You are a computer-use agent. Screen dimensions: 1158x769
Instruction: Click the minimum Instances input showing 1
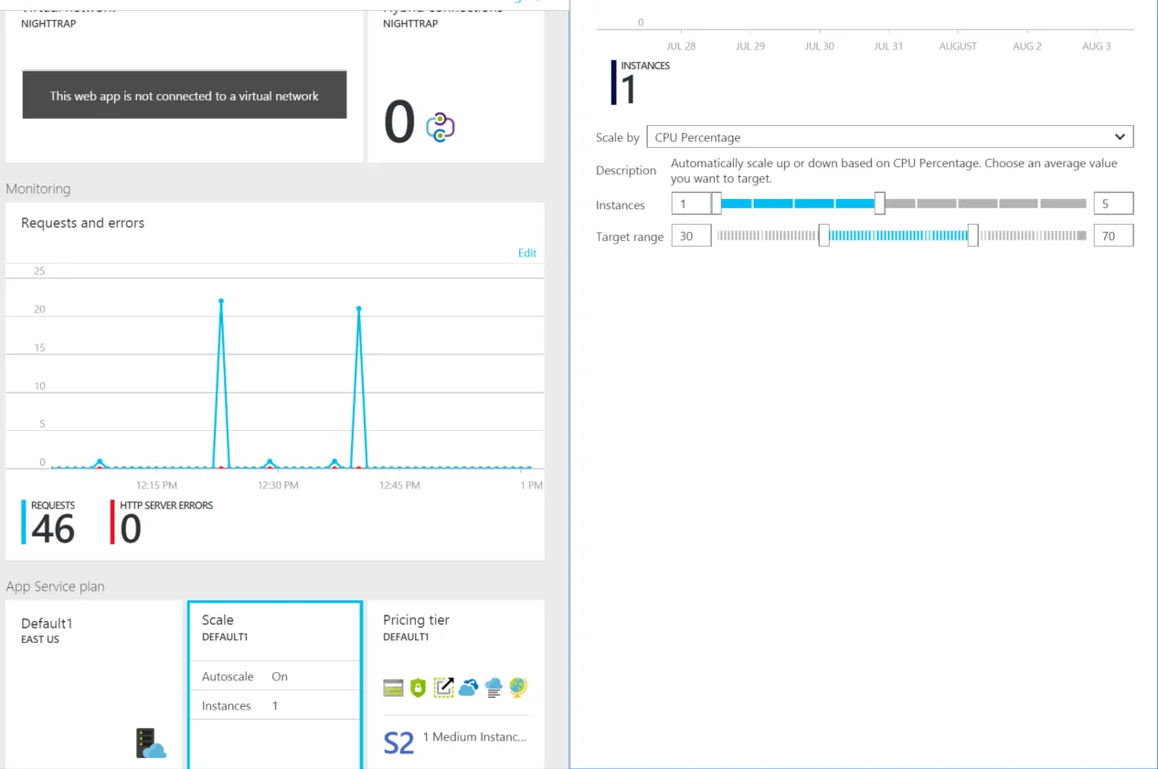[691, 204]
